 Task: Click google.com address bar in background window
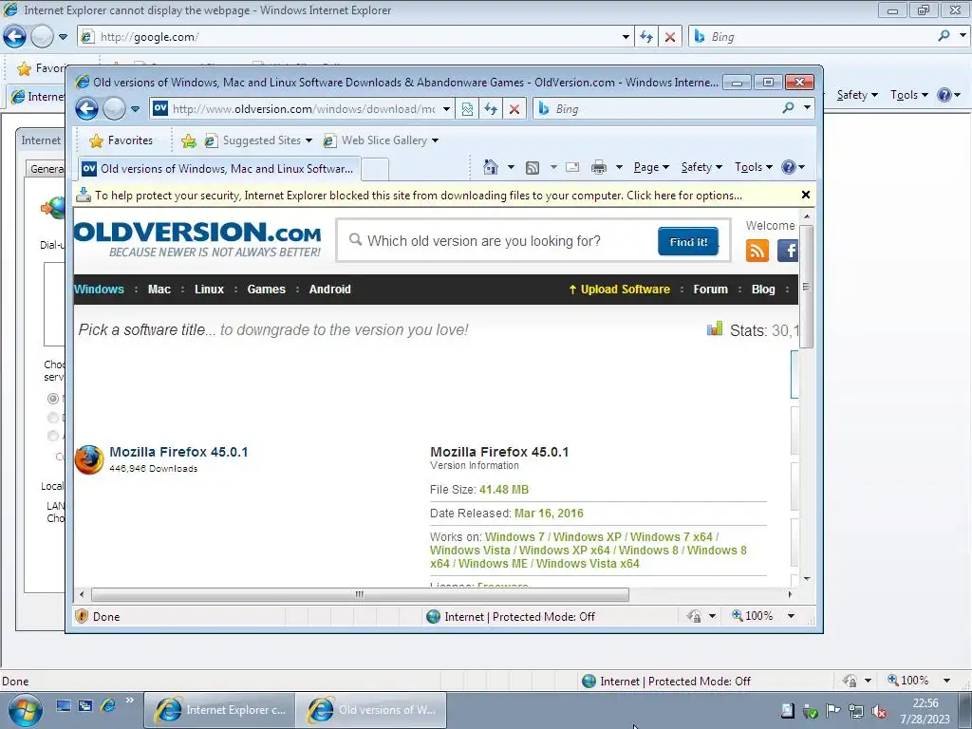[x=353, y=37]
